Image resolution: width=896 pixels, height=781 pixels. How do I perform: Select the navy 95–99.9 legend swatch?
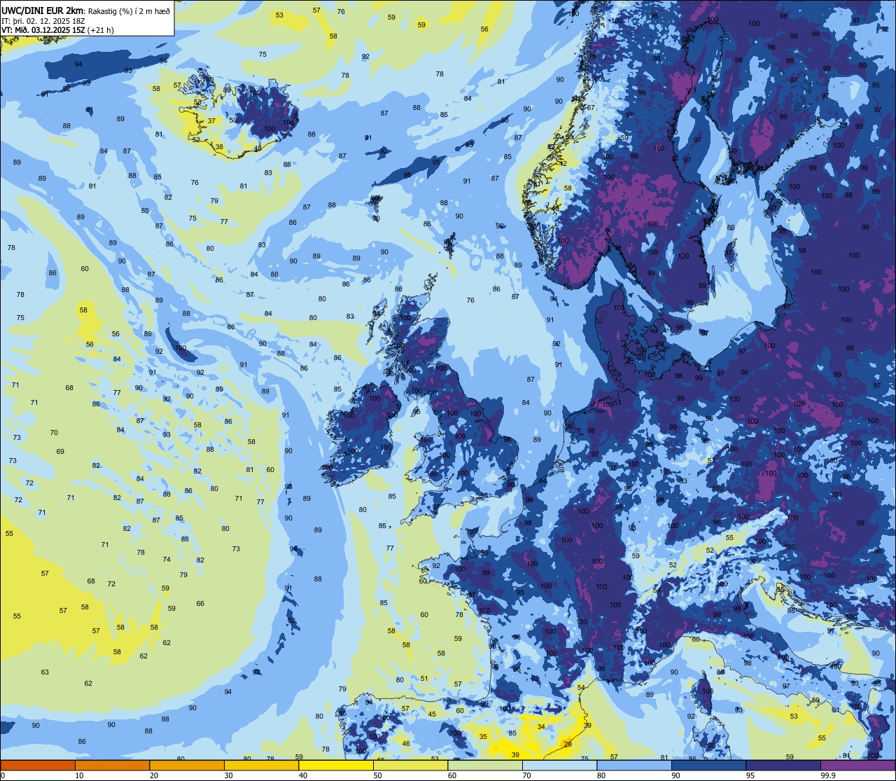pos(783,765)
